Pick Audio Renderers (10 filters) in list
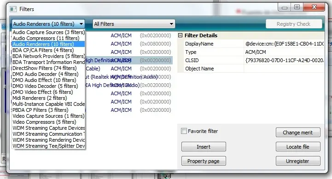The image size is (332, 179). click(48, 44)
